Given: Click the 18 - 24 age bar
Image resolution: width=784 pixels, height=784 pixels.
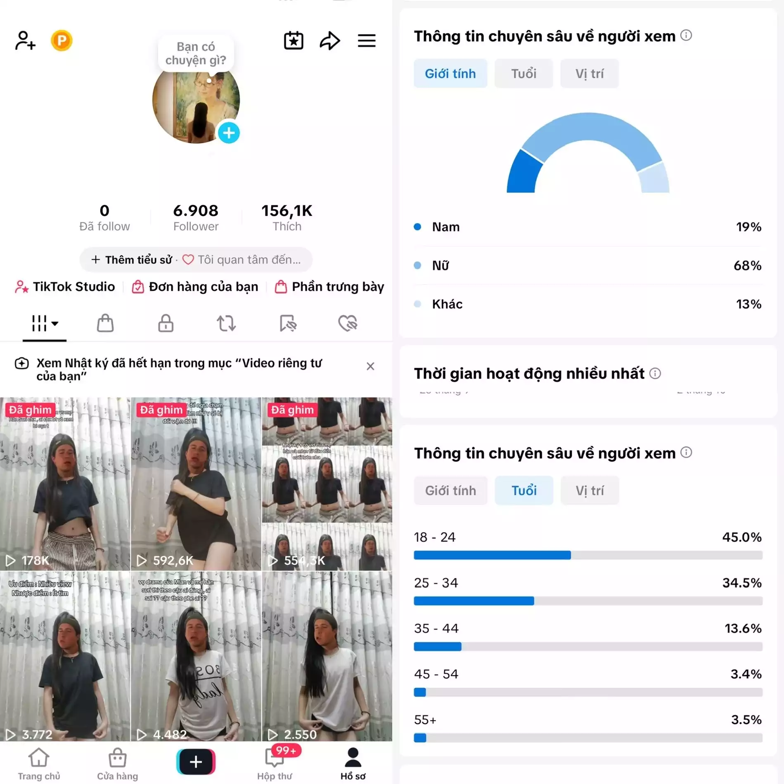Looking at the screenshot, I should point(588,555).
